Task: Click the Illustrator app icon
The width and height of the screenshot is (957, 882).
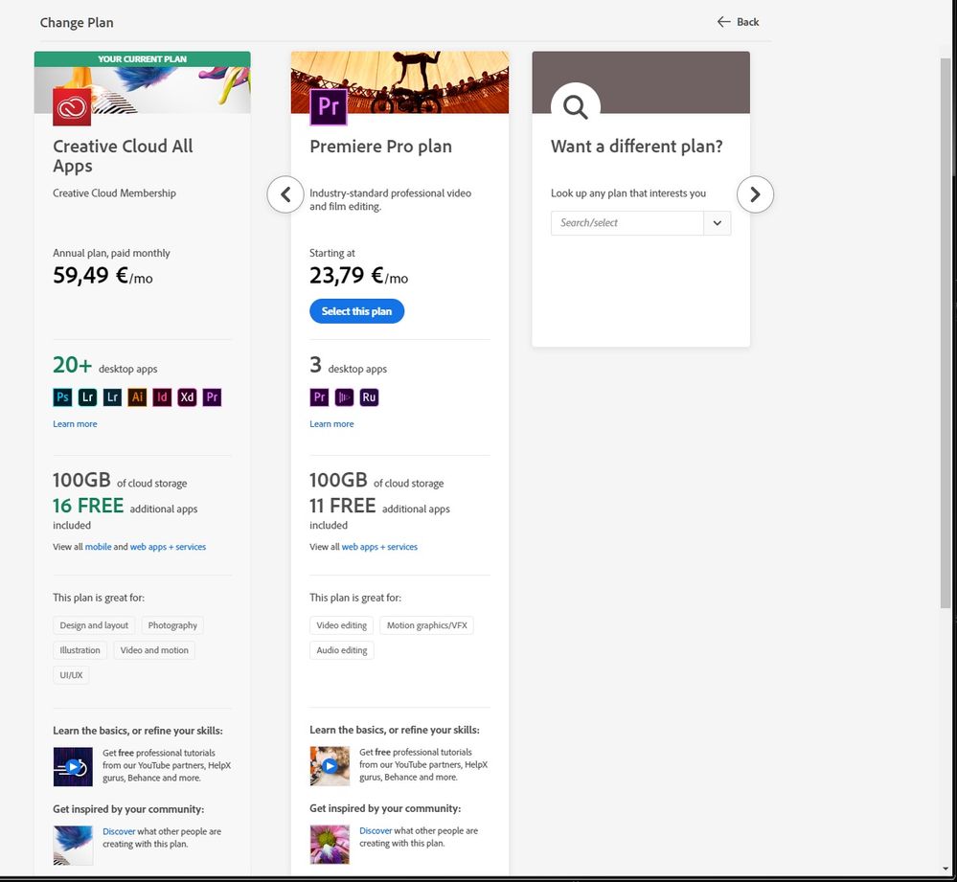Action: click(137, 396)
